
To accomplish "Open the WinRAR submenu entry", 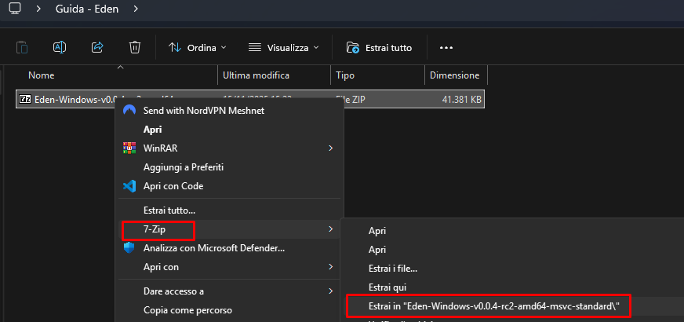I will coord(230,148).
